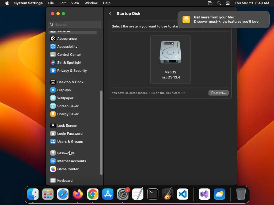Launch Visual Studio Code from Dock
Viewport: 274px width, 205px height.
coord(183,194)
